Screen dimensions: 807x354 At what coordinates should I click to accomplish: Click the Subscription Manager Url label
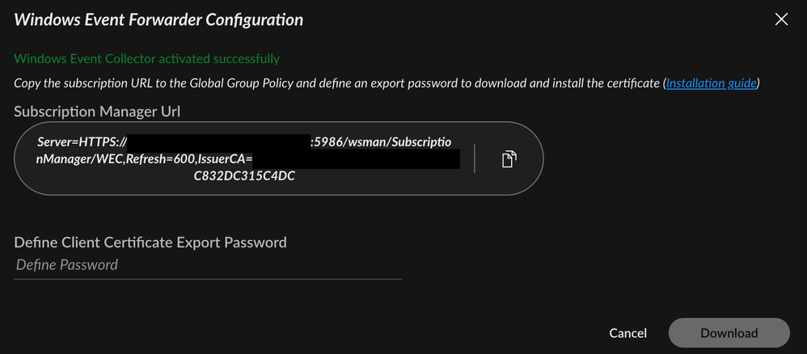pyautogui.click(x=97, y=111)
